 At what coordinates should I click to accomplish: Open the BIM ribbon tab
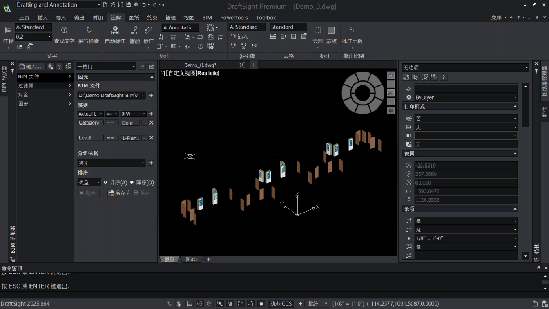click(x=207, y=18)
